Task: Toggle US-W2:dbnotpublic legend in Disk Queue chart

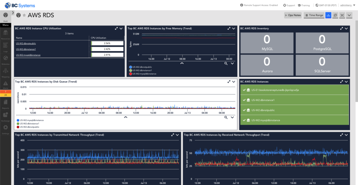Action: pyautogui.click(x=28, y=127)
